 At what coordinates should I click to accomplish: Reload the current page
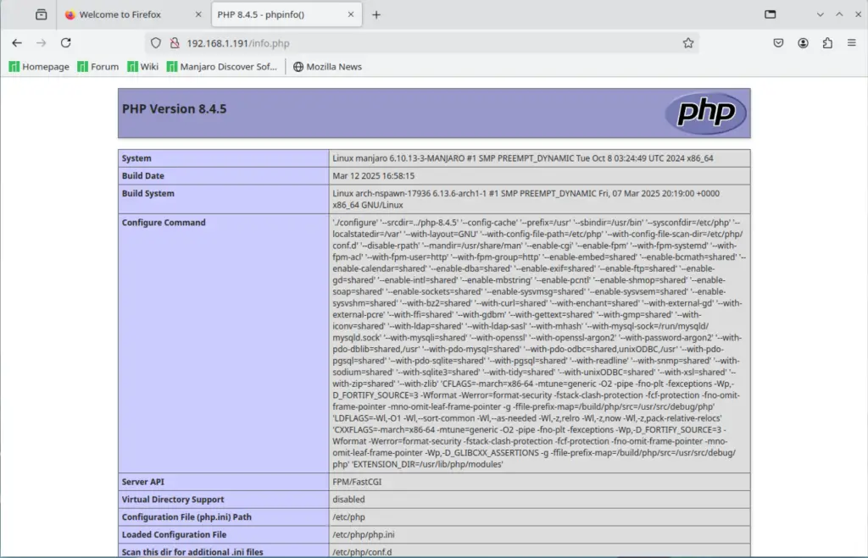click(65, 42)
